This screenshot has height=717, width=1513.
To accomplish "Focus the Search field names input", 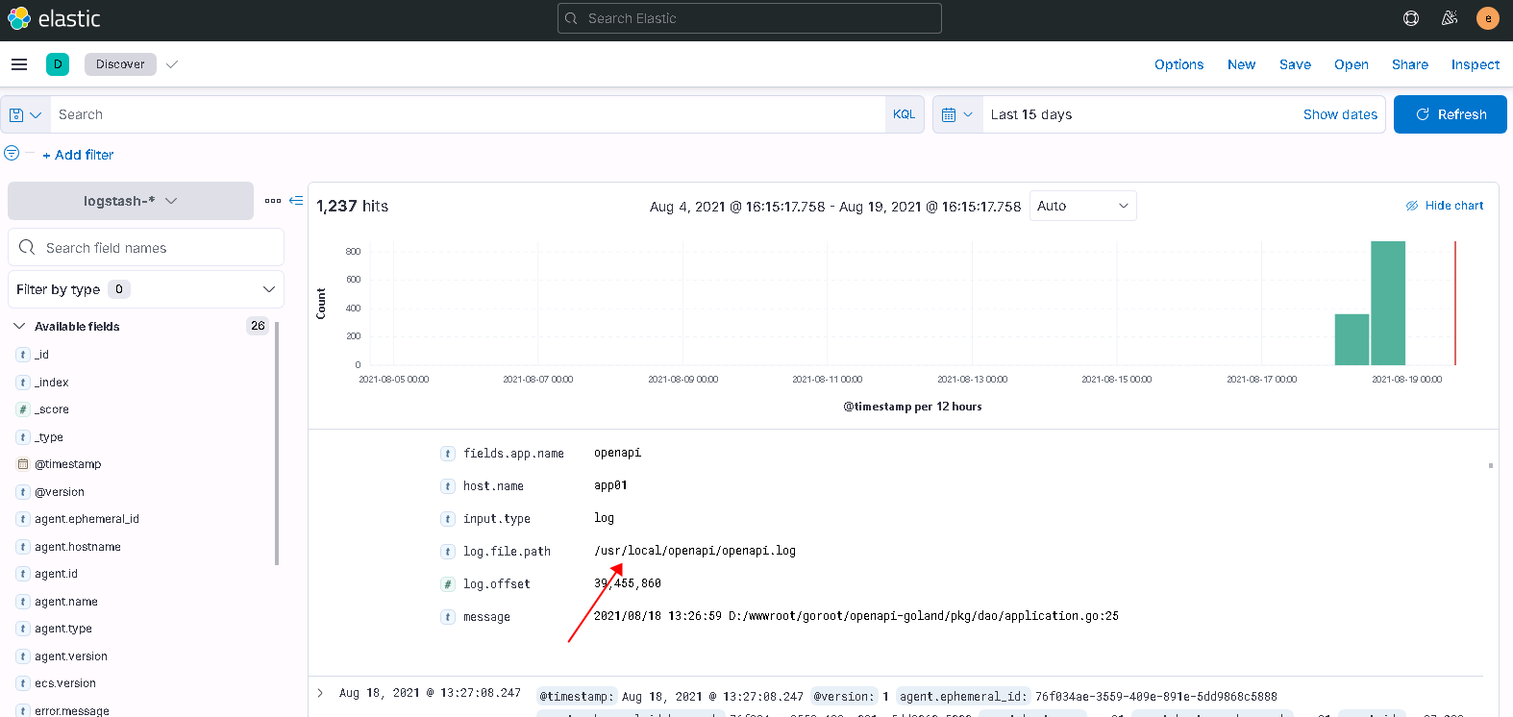I will point(146,247).
